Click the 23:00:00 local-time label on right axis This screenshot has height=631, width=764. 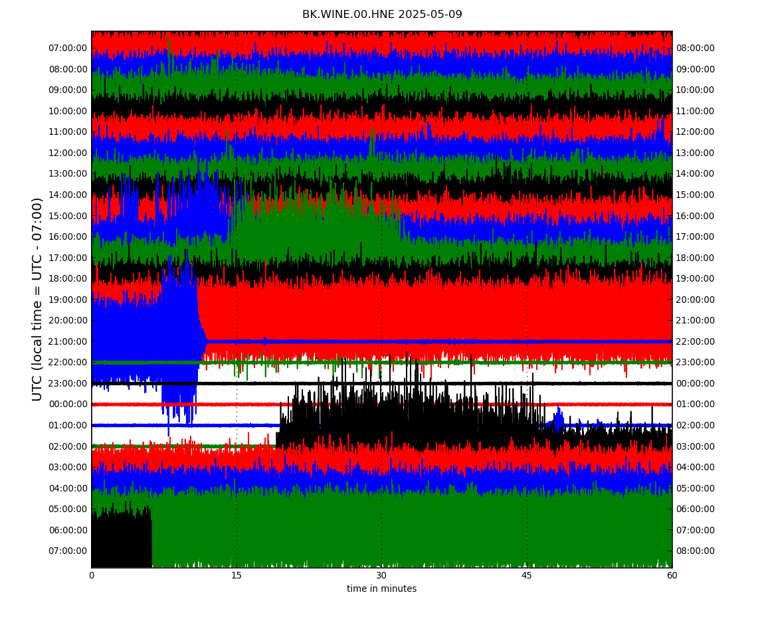[696, 363]
